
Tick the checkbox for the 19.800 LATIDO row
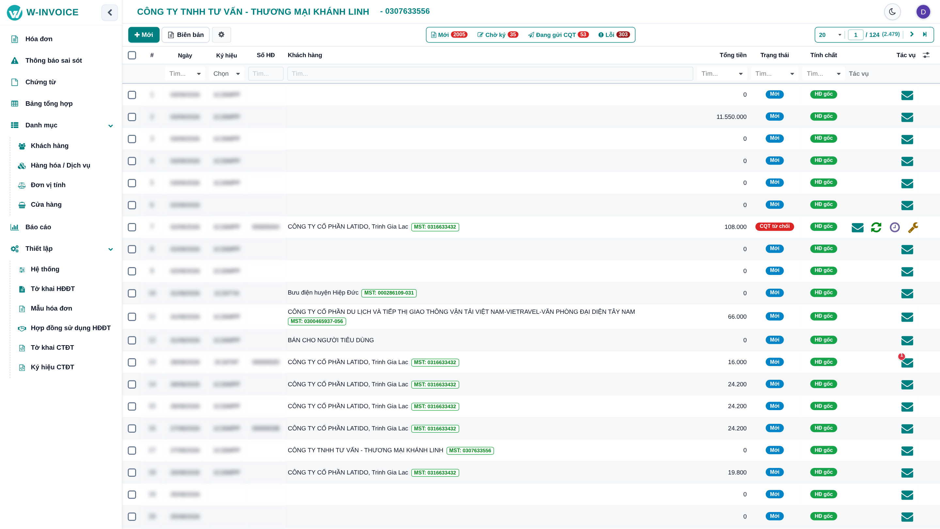click(132, 473)
